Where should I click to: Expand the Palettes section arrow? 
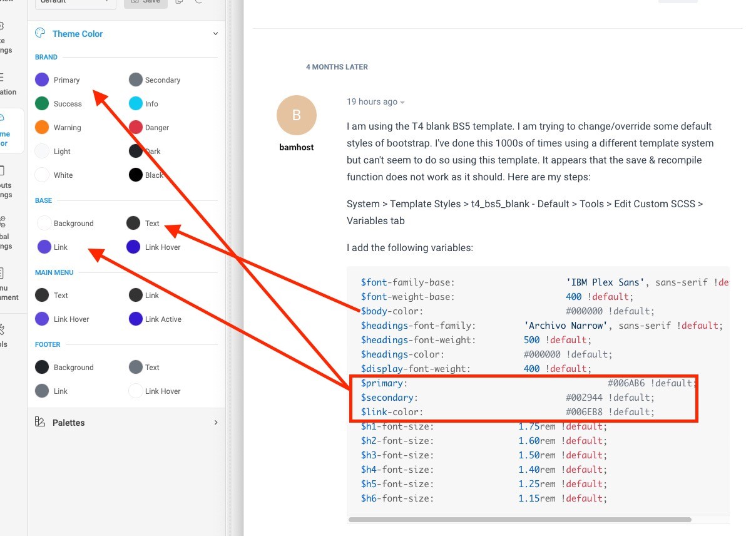pos(215,422)
